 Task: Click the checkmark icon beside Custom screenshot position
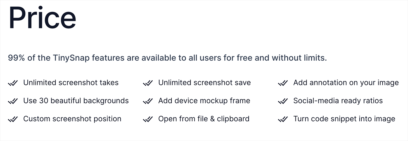[13, 119]
